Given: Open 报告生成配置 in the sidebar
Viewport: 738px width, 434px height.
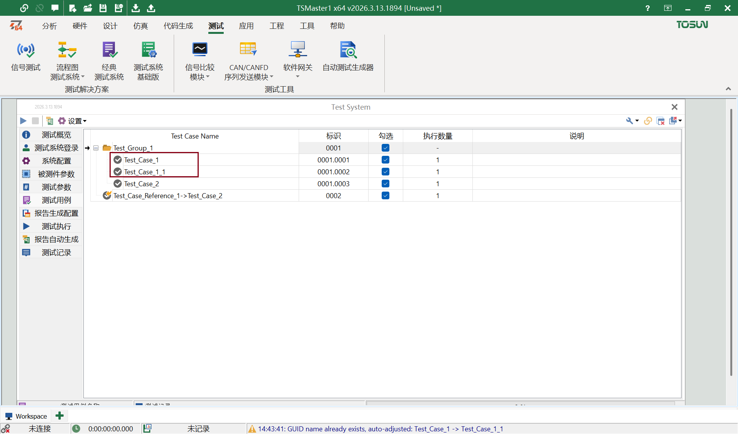Looking at the screenshot, I should [56, 213].
